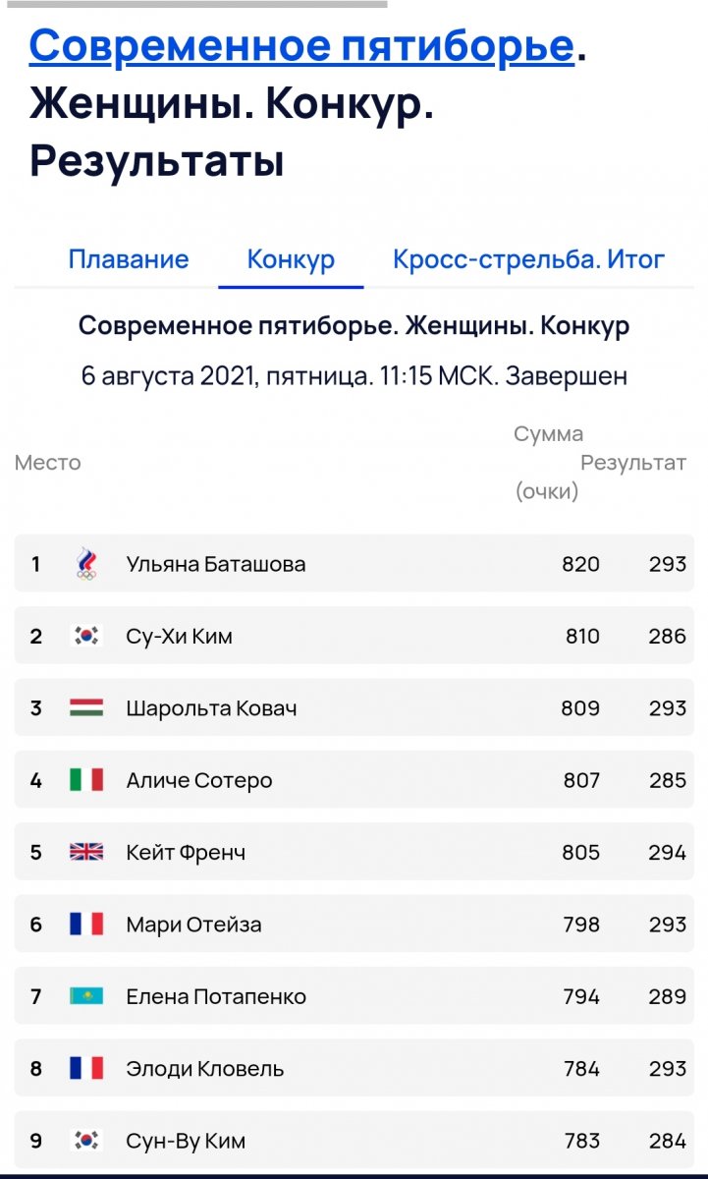Click the Сумма (очки) column header
This screenshot has height=1179, width=708.
548,463
